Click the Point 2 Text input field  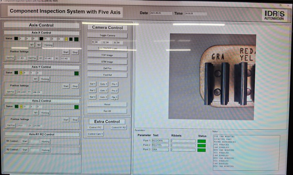pos(160,145)
